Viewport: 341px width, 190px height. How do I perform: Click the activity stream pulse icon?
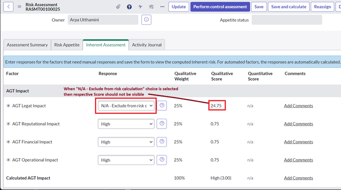140,7
